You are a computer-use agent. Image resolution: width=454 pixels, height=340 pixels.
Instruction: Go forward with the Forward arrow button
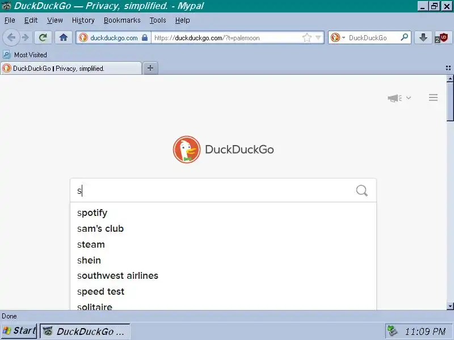pyautogui.click(x=26, y=37)
